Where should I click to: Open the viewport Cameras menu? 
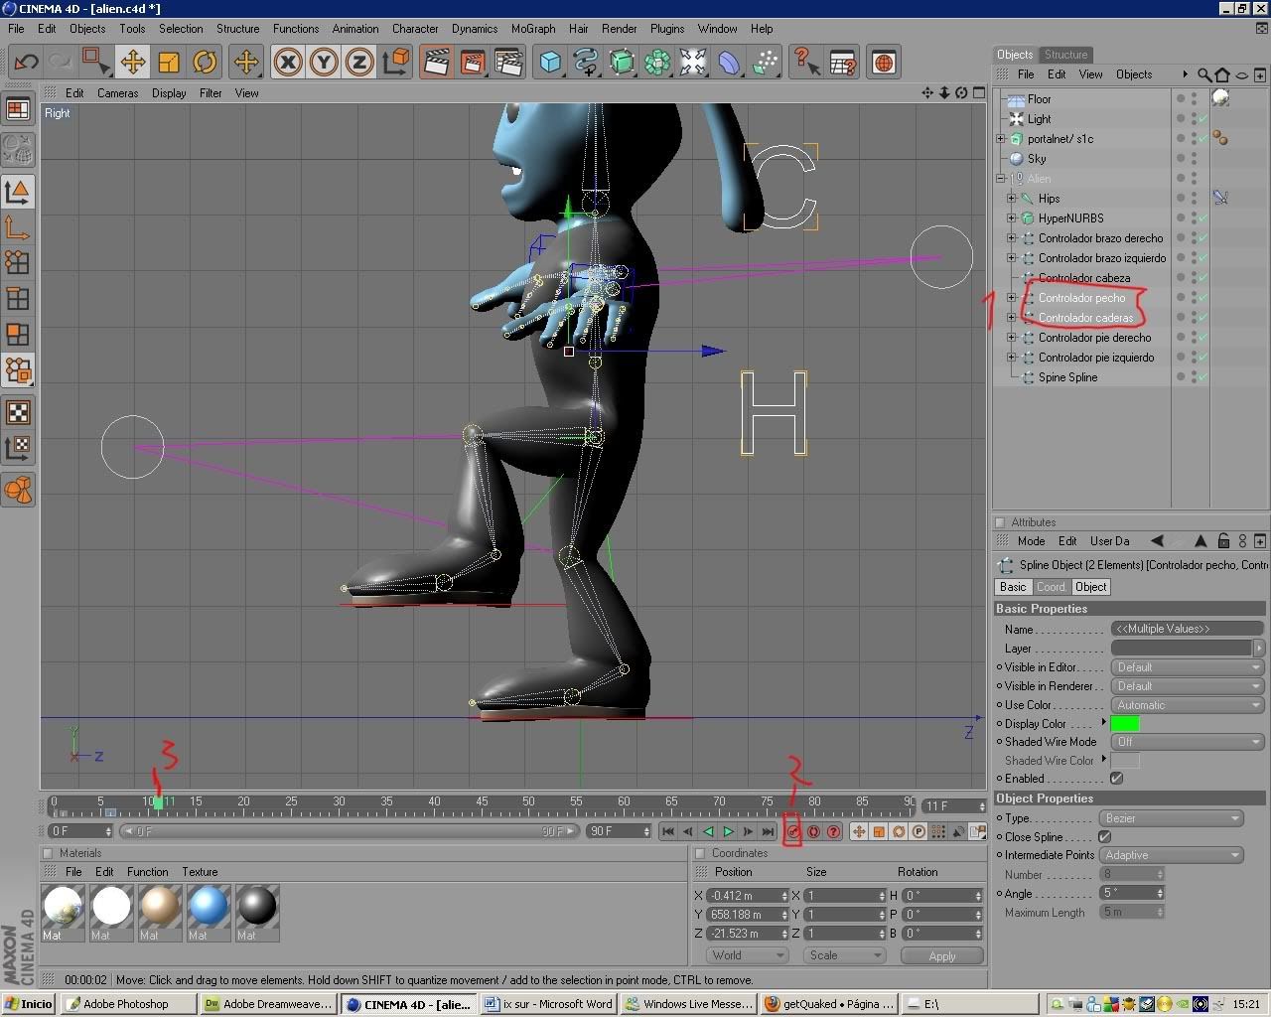117,93
